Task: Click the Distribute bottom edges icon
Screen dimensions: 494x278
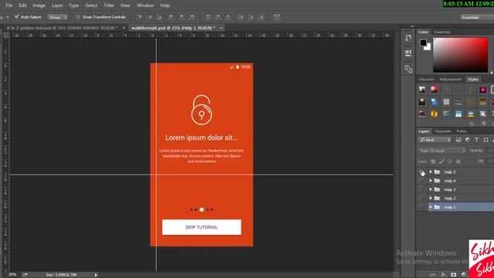Action: (228, 17)
